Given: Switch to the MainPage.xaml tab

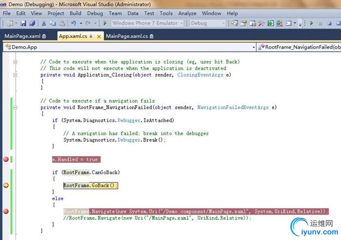Looking at the screenshot, I should pyautogui.click(x=22, y=36).
